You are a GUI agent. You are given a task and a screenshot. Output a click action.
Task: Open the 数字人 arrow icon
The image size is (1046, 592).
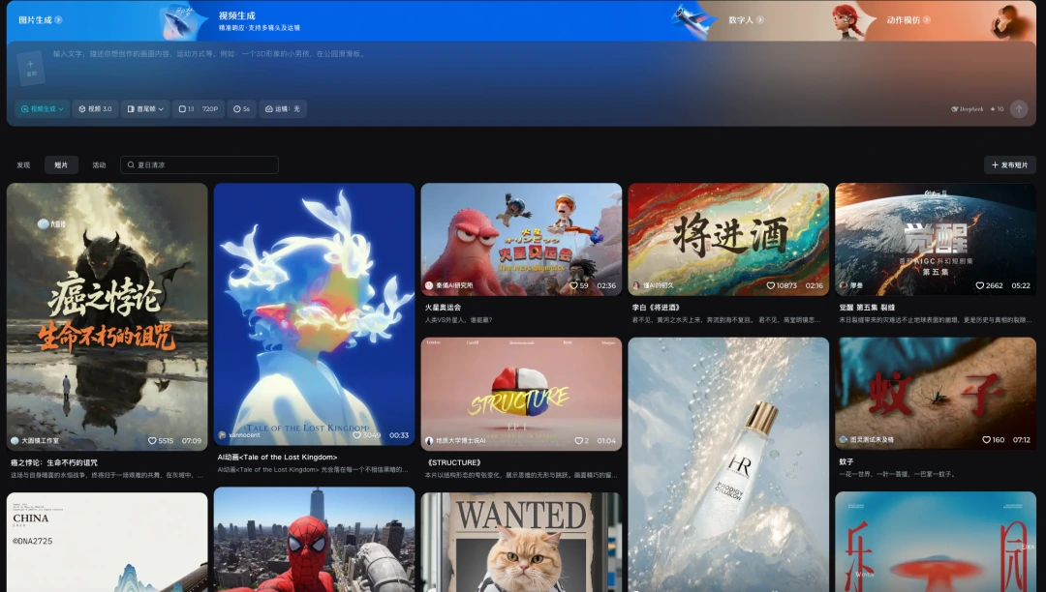pos(760,20)
